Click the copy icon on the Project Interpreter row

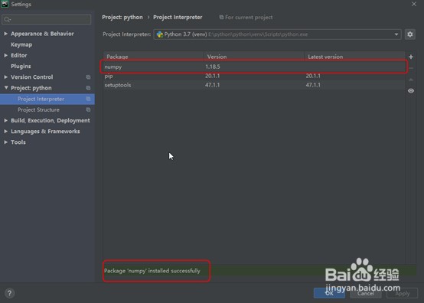(88, 99)
